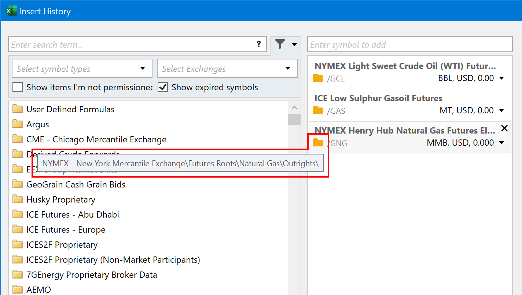Select the AEMO tree item
This screenshot has width=522, height=295.
click(x=38, y=290)
